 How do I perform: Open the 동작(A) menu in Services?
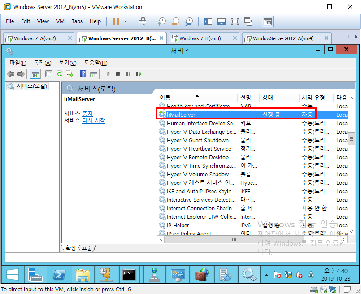pyautogui.click(x=42, y=63)
